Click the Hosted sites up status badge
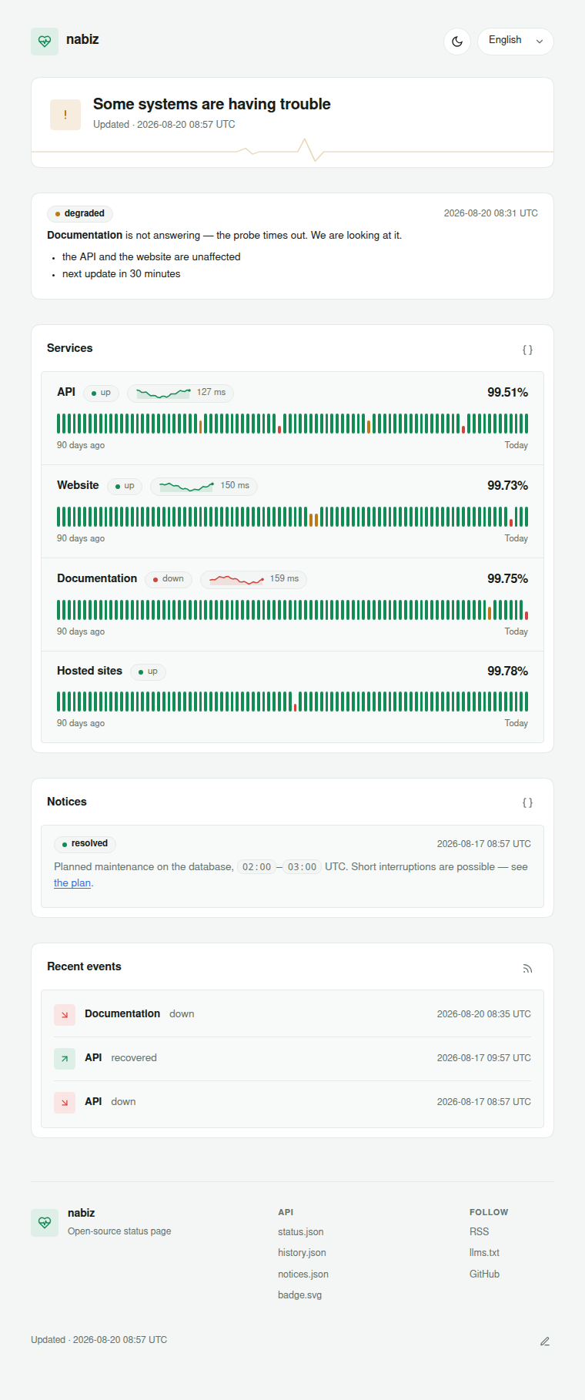Screen dimensions: 585x1400 [148, 672]
